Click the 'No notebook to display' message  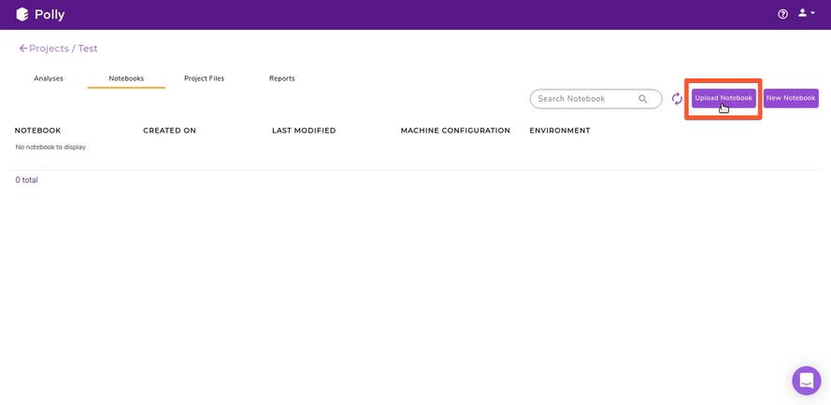tap(50, 147)
